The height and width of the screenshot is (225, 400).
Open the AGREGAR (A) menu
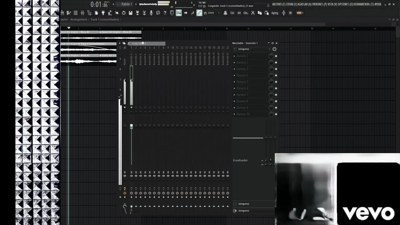click(x=305, y=4)
